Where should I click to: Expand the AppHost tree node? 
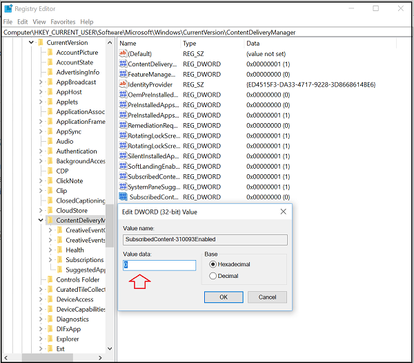(41, 92)
